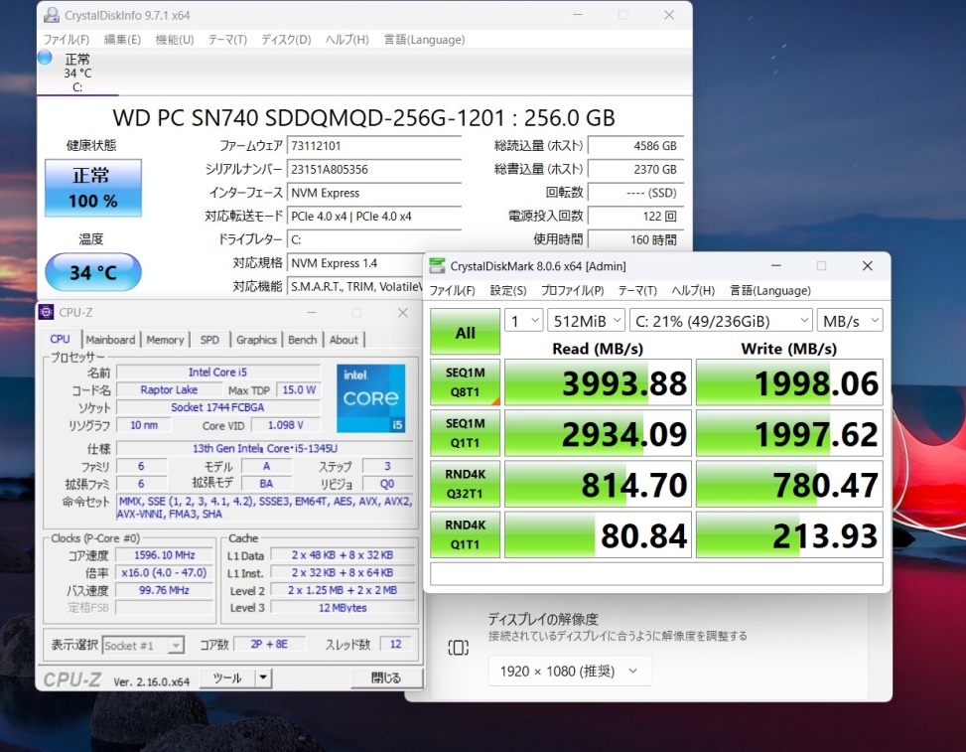
Task: Click the power-on hours value 160 時間
Action: pyautogui.click(x=635, y=239)
